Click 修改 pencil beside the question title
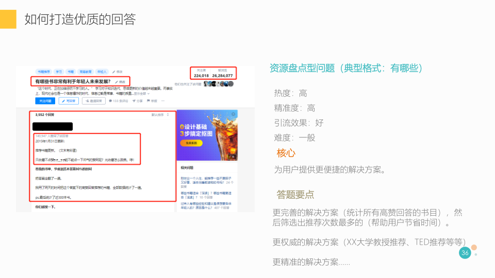 [x=120, y=82]
